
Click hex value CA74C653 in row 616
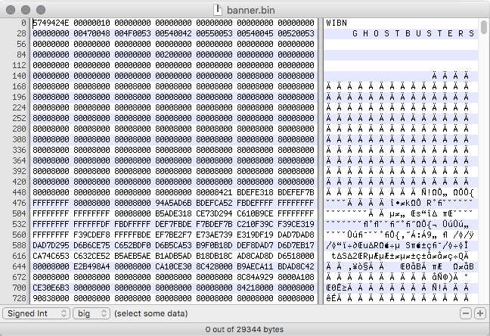tap(51, 256)
